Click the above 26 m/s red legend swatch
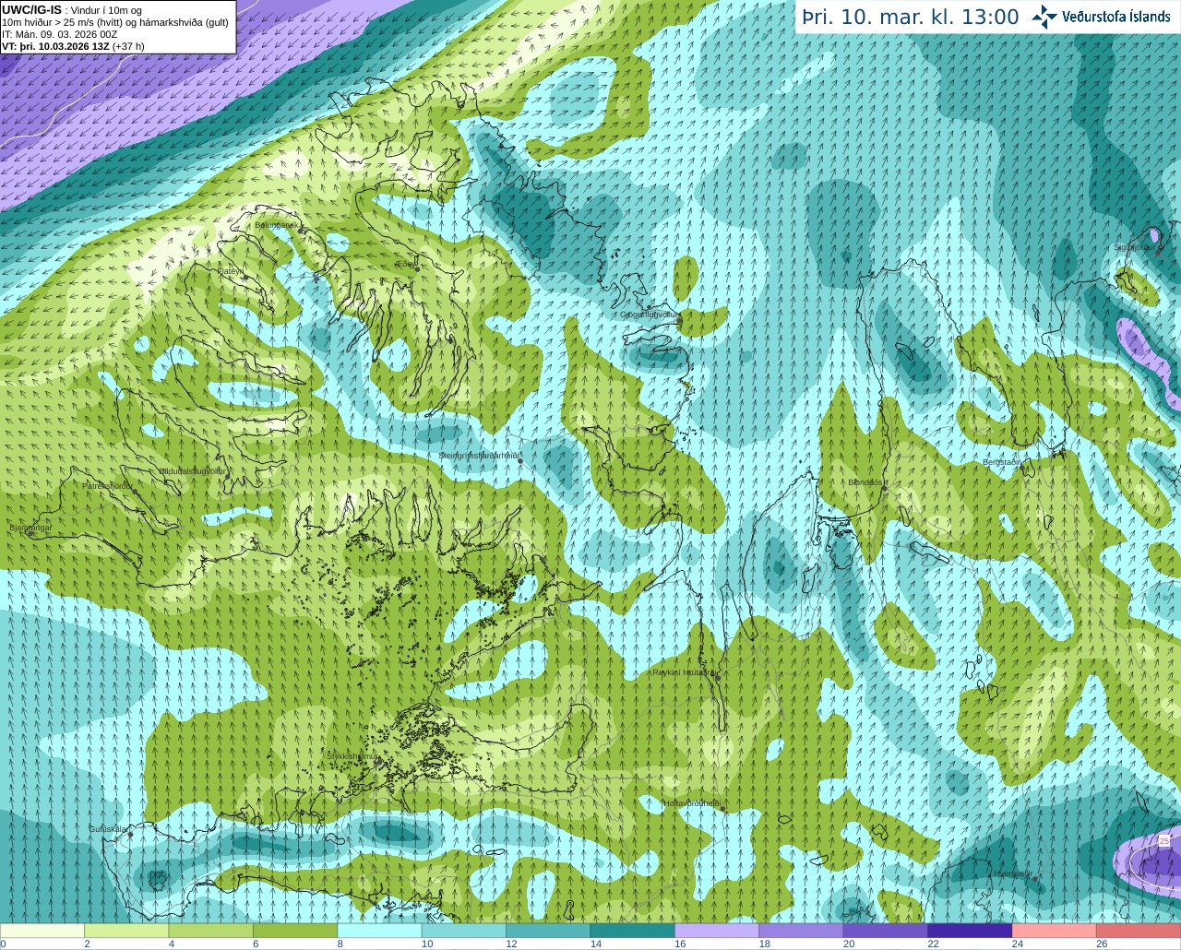Screen dimensions: 1181x950 pos(1139,931)
